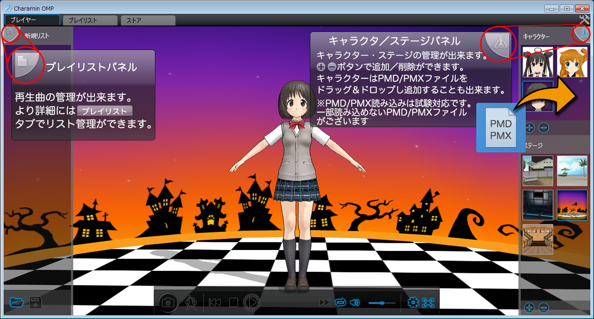Save playlist with floppy disk icon
The image size is (594, 319).
pyautogui.click(x=35, y=302)
